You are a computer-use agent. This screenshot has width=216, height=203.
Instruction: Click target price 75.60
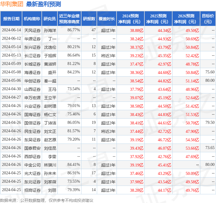pos(210,72)
